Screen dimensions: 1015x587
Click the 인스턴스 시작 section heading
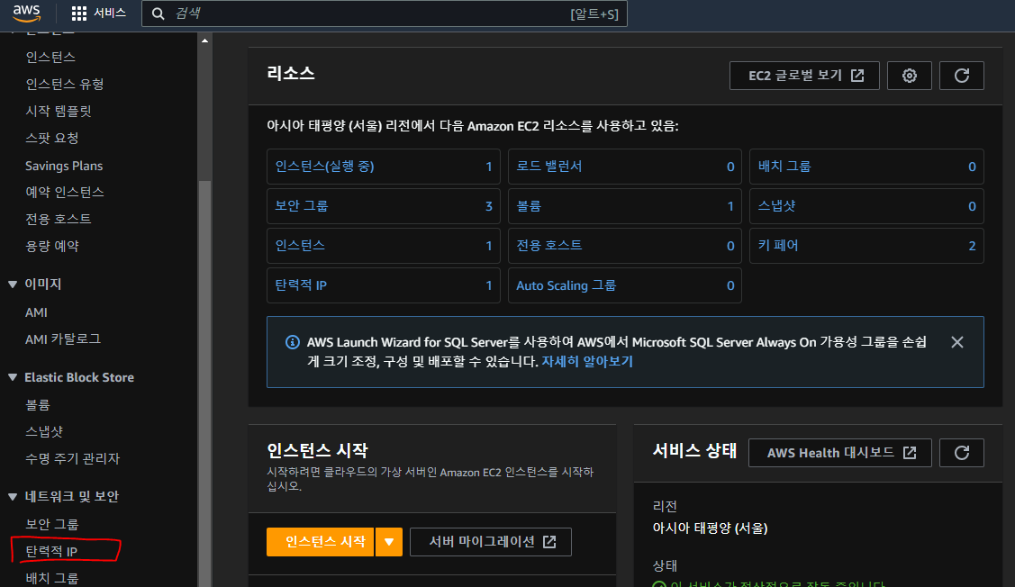[317, 450]
